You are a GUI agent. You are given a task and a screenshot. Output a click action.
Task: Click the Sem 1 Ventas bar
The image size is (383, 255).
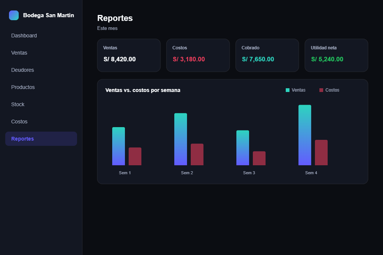click(119, 146)
